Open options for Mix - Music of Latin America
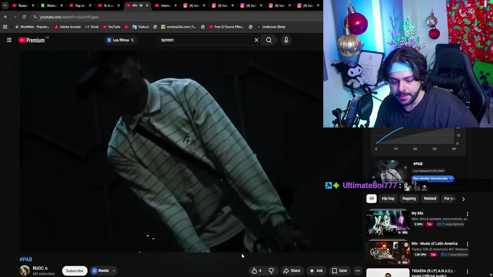 [x=468, y=244]
